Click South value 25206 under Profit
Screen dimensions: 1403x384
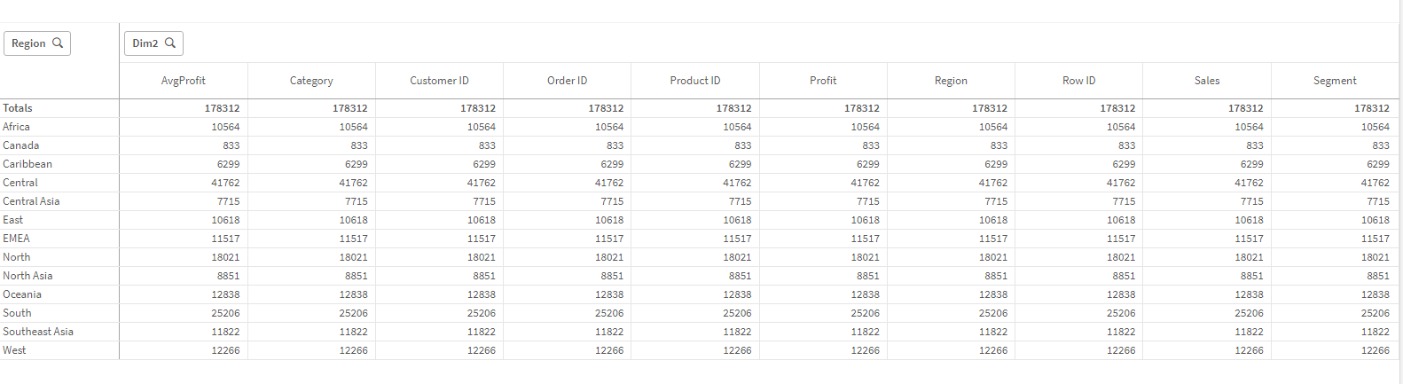[x=866, y=313]
